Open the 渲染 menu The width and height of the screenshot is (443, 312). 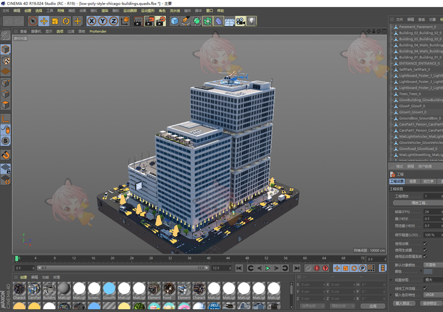(105, 11)
